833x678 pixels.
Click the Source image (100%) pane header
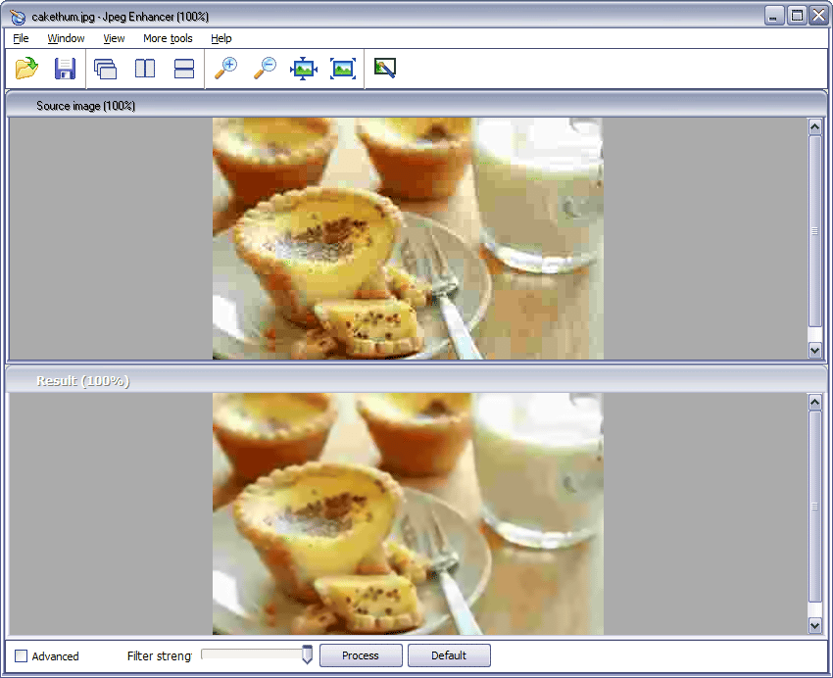click(416, 106)
